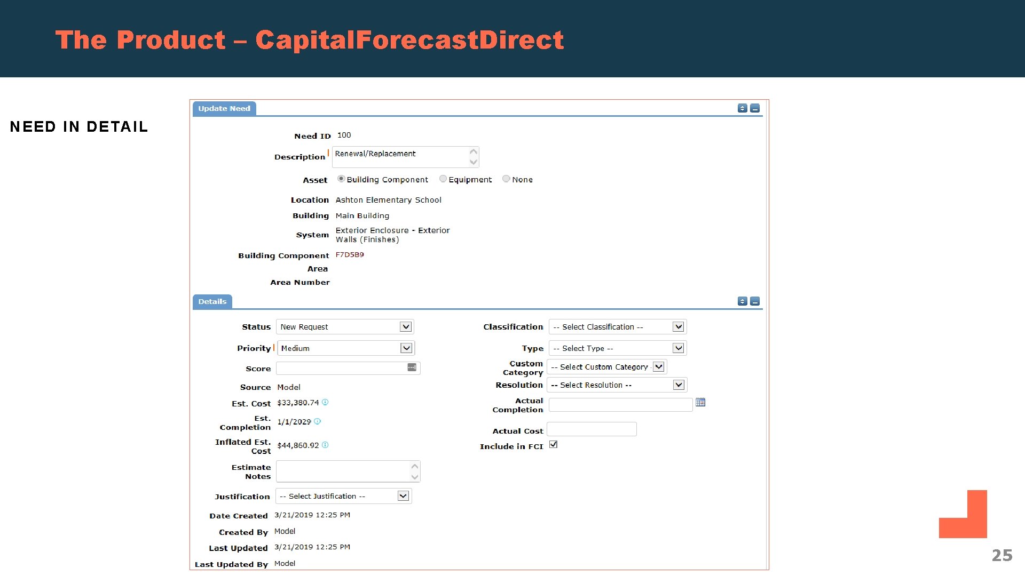The width and height of the screenshot is (1025, 576).
Task: Open the F7D5B9 building component link
Action: click(350, 255)
